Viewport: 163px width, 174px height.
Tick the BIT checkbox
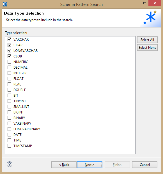pyautogui.click(x=9, y=96)
